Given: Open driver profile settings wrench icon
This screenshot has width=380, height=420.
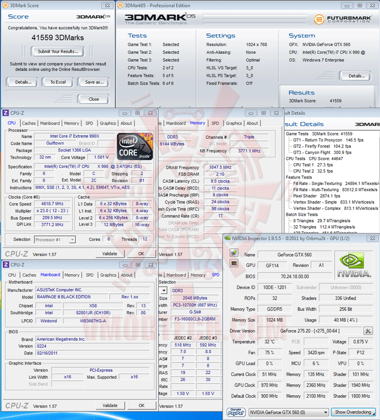Looking at the screenshot, I should pos(368,331).
